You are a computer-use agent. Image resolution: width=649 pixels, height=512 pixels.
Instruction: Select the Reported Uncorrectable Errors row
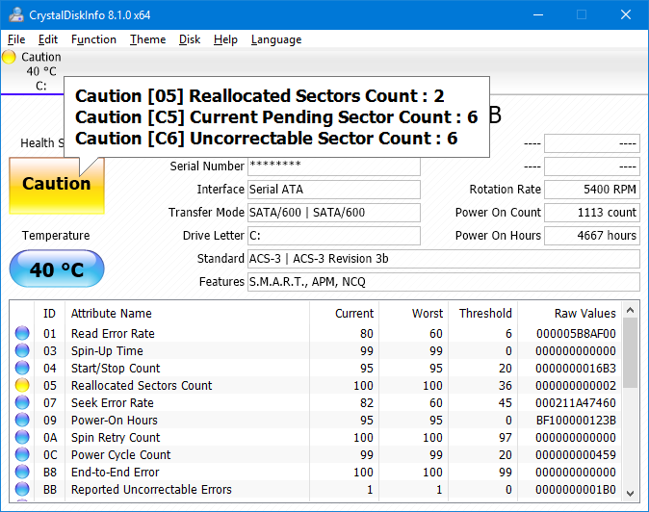151,490
